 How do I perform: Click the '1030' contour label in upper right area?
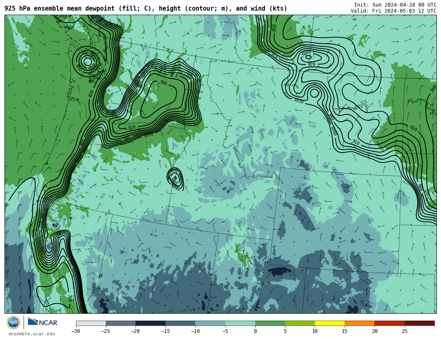(298, 100)
